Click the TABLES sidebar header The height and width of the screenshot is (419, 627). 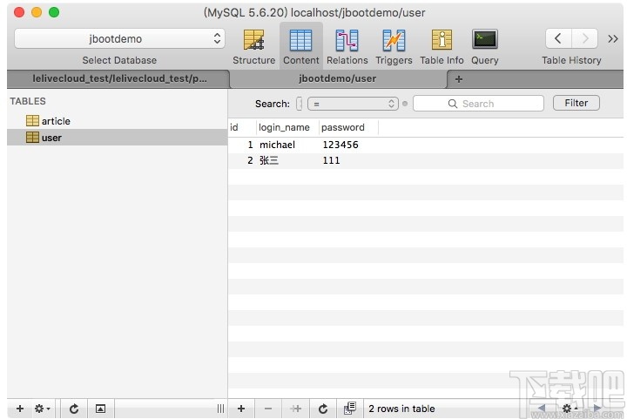(28, 101)
